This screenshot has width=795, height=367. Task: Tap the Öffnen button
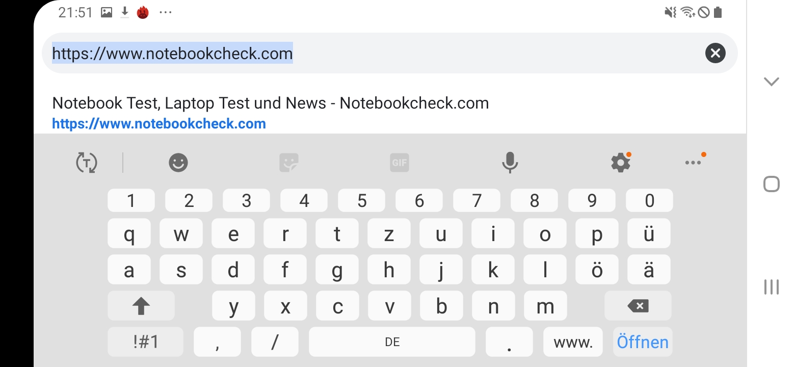642,342
